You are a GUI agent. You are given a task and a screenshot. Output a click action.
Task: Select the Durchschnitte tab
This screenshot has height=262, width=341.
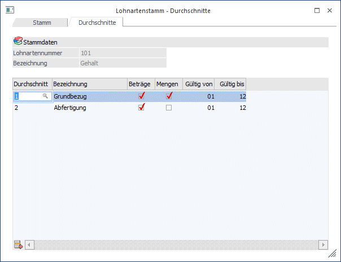click(x=96, y=23)
